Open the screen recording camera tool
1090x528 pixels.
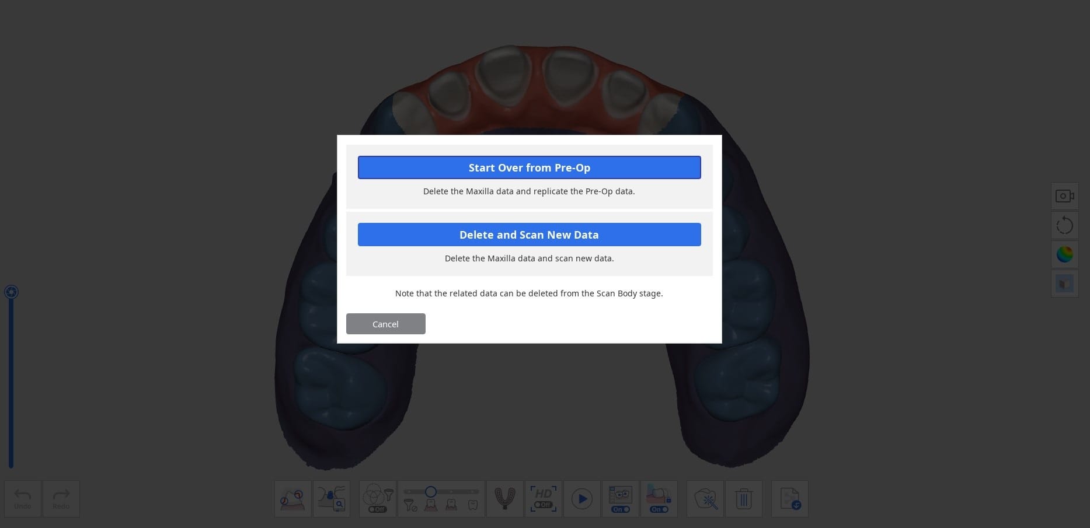point(1065,196)
